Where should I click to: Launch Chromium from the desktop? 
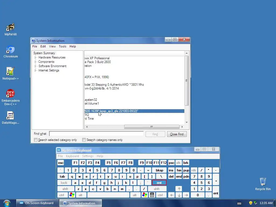[x=11, y=51]
